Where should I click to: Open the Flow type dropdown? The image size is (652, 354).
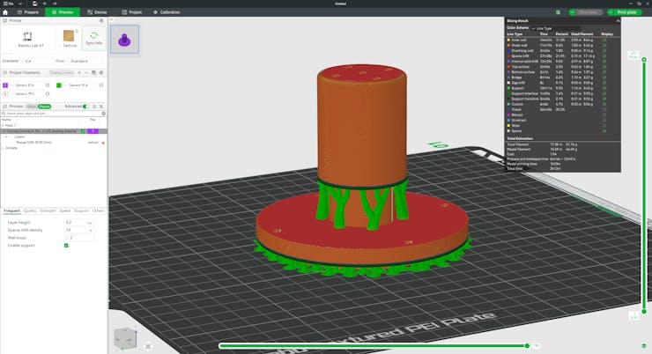(x=85, y=61)
